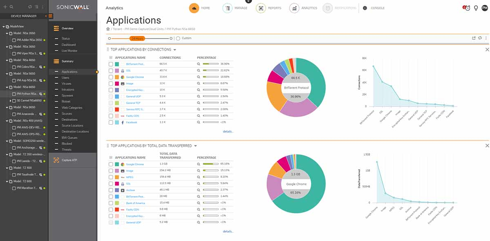Click the lightbulb tips icon
Screen dimensions: 490x241
point(476,8)
